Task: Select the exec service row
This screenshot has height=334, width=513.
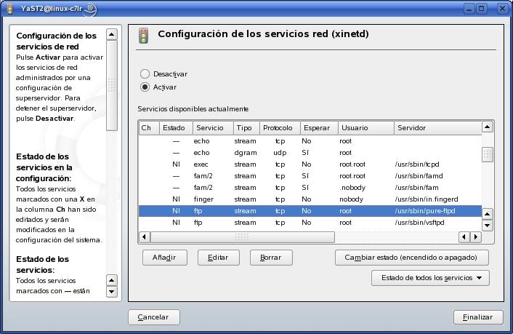Action: pos(310,164)
